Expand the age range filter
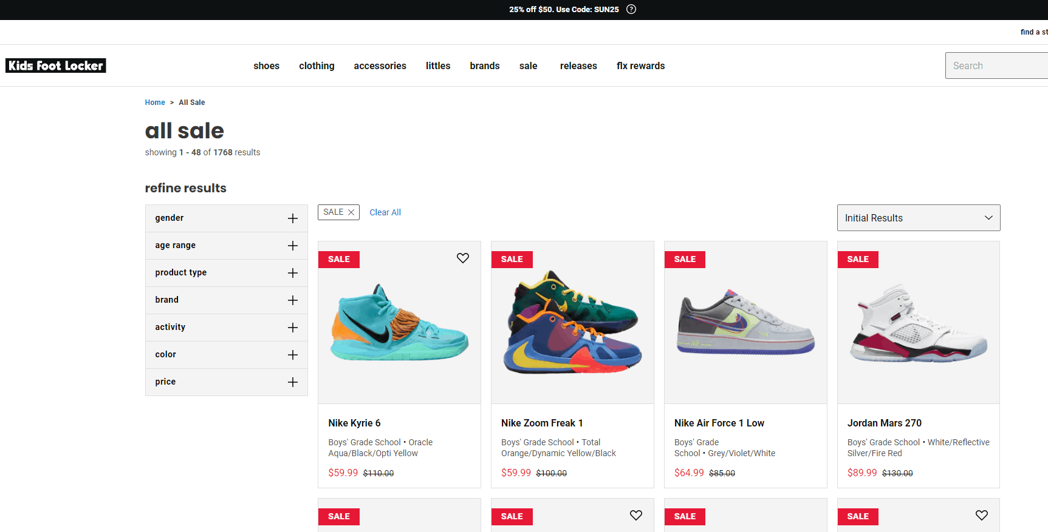This screenshot has height=532, width=1048. click(x=227, y=246)
